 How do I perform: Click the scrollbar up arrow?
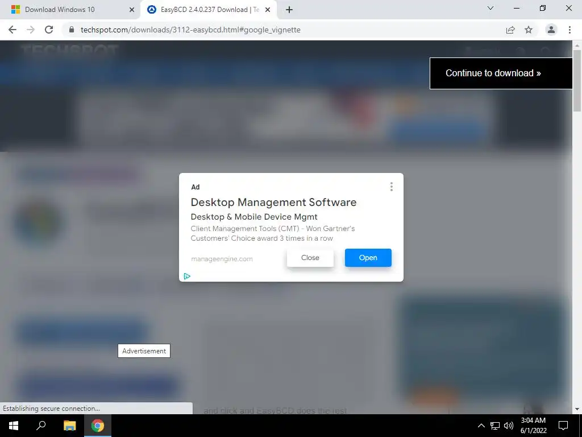tap(577, 45)
